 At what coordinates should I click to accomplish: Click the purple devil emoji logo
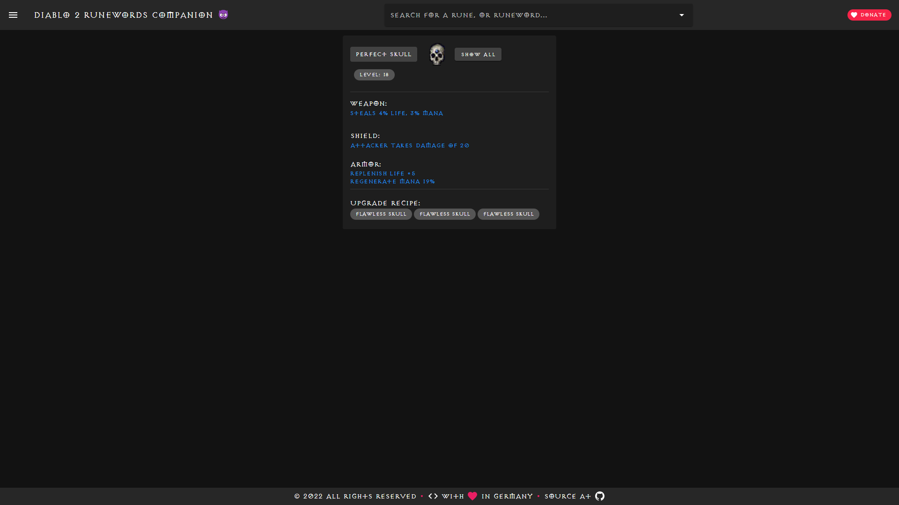(x=223, y=14)
